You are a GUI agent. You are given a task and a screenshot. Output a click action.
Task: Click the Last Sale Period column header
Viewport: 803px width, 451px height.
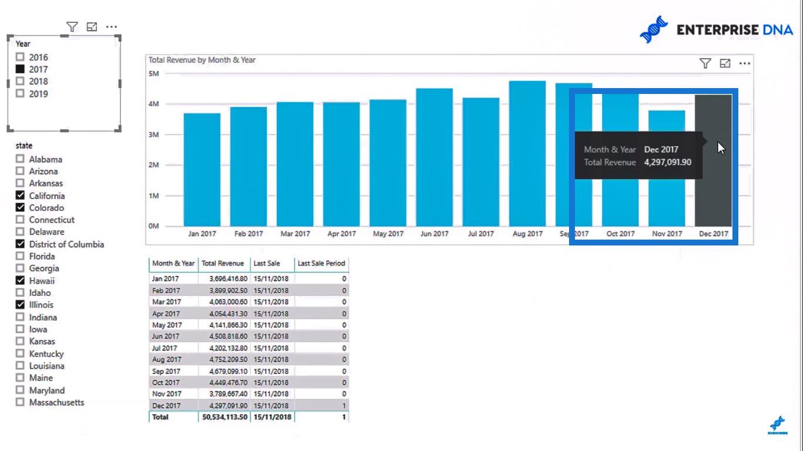(x=321, y=263)
